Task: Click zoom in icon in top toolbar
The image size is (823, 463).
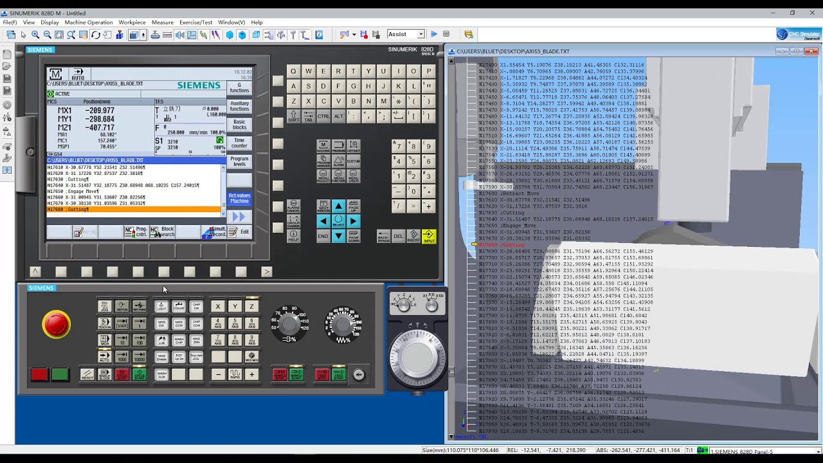Action: coord(35,35)
